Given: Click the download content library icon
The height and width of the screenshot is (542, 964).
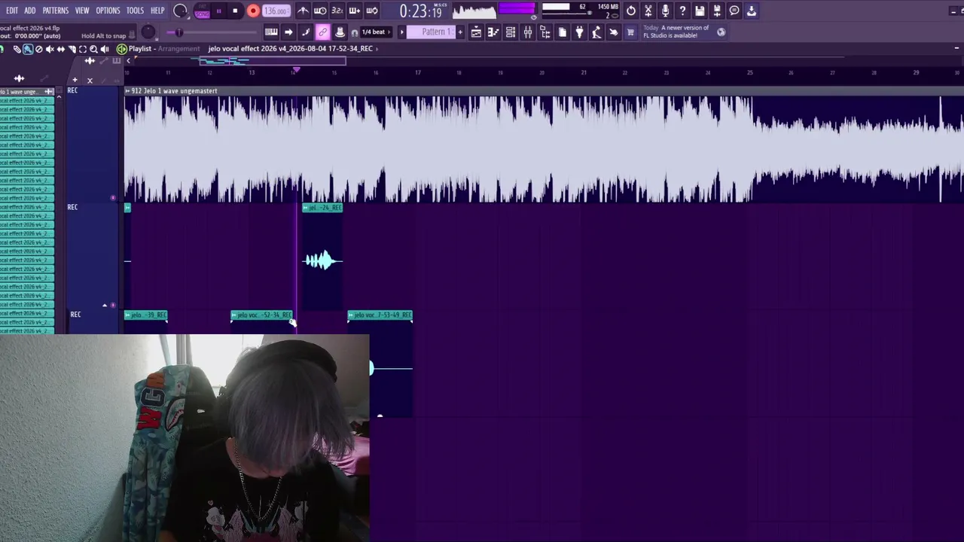Looking at the screenshot, I should (752, 11).
